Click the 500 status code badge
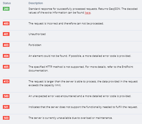The width and height of the screenshot is (142, 124). click(6, 96)
